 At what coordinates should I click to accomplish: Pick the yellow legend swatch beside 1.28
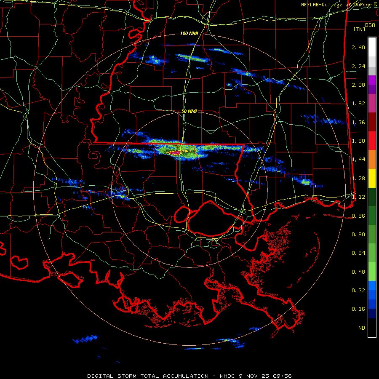pyautogui.click(x=372, y=178)
